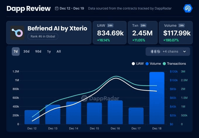Click the calendar icon beside date range
This screenshot has height=138, width=199.
56,8
